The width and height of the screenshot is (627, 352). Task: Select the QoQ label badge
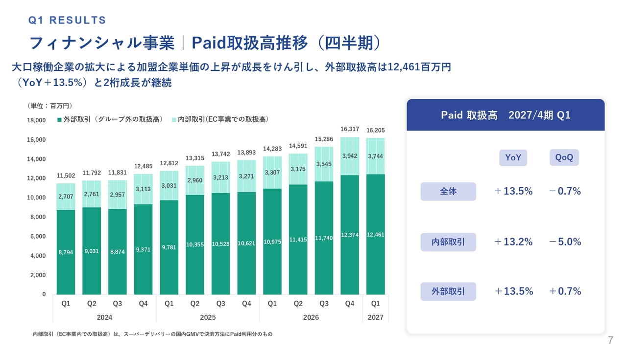(564, 158)
